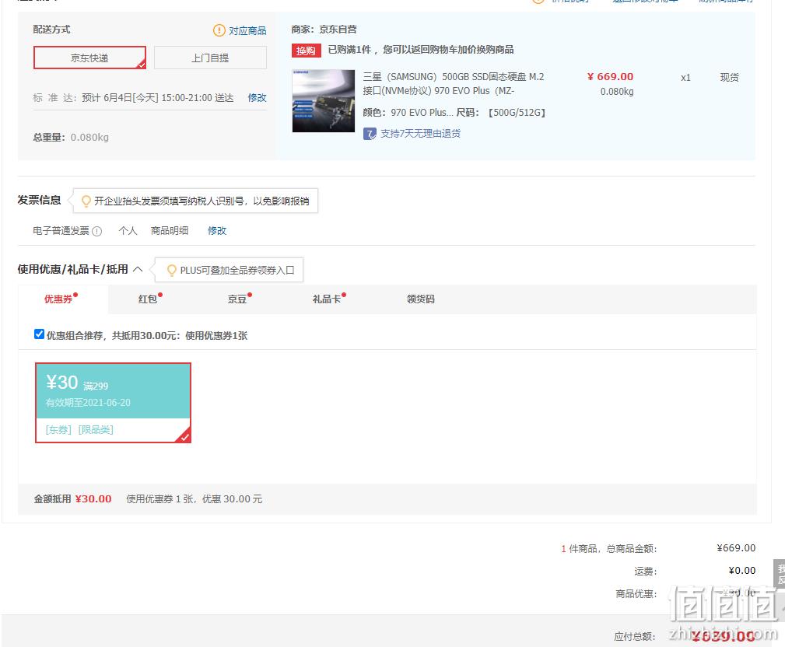
Task: Open the 对应商品 link
Action: coord(248,30)
